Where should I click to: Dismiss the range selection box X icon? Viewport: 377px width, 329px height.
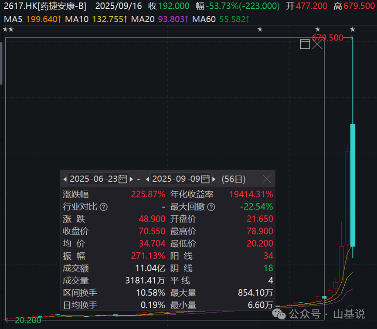coord(317,44)
